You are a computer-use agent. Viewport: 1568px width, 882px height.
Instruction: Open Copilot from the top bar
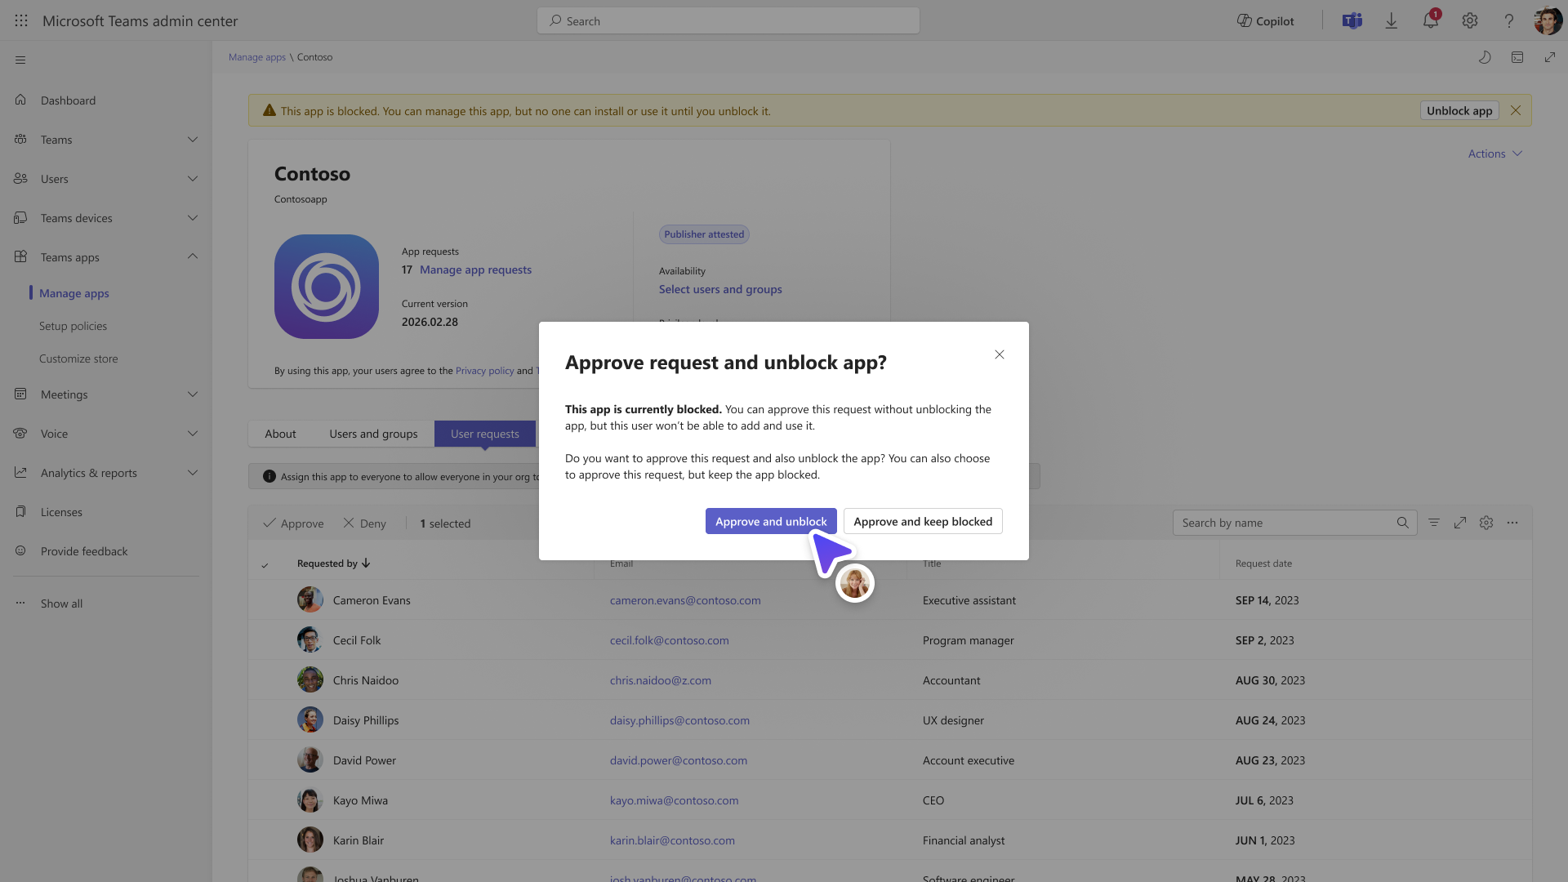point(1265,21)
